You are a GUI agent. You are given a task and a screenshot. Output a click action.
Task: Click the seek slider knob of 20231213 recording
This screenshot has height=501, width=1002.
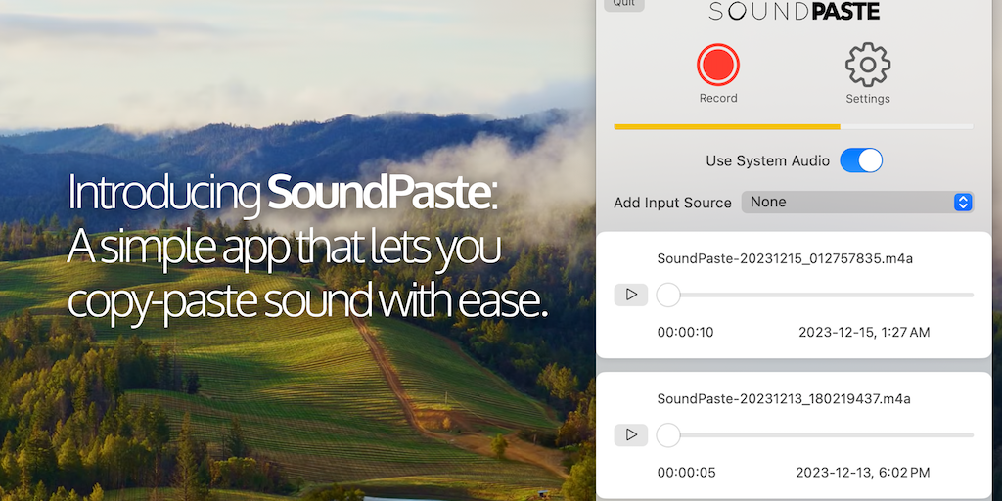tap(668, 435)
